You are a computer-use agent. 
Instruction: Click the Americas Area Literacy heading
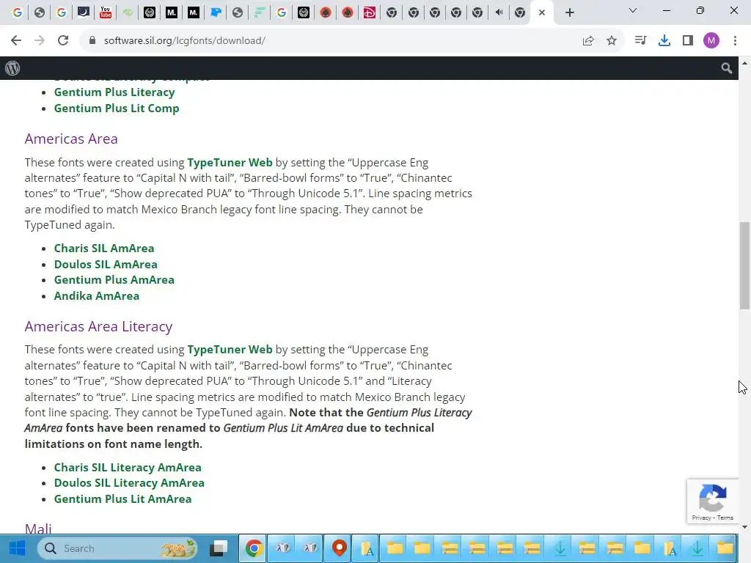click(98, 326)
